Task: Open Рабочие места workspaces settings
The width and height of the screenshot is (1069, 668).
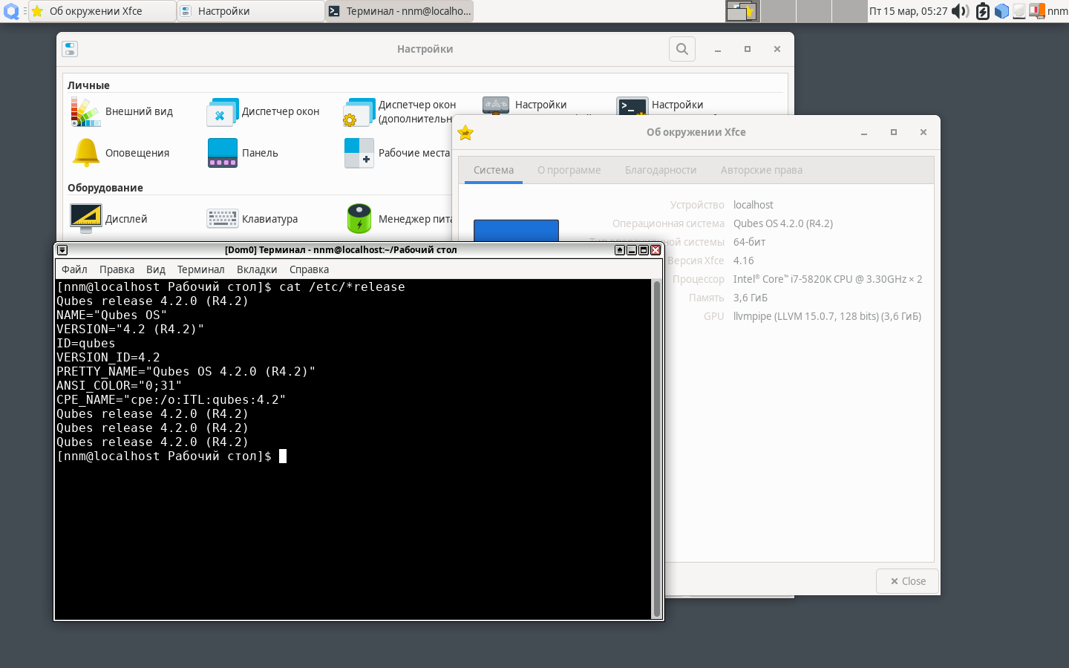Action: point(397,153)
